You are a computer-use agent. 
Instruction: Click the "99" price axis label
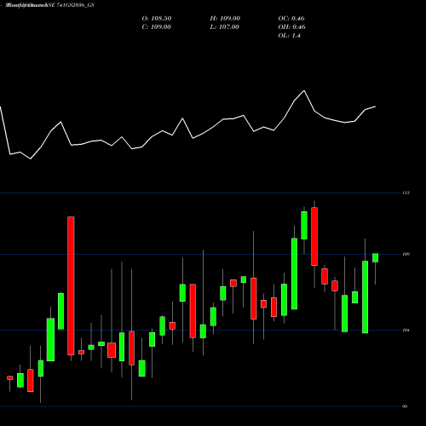(405, 406)
